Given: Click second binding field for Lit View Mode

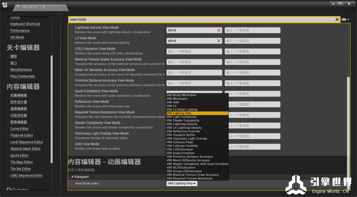Looking at the screenshot, I should [252, 41].
